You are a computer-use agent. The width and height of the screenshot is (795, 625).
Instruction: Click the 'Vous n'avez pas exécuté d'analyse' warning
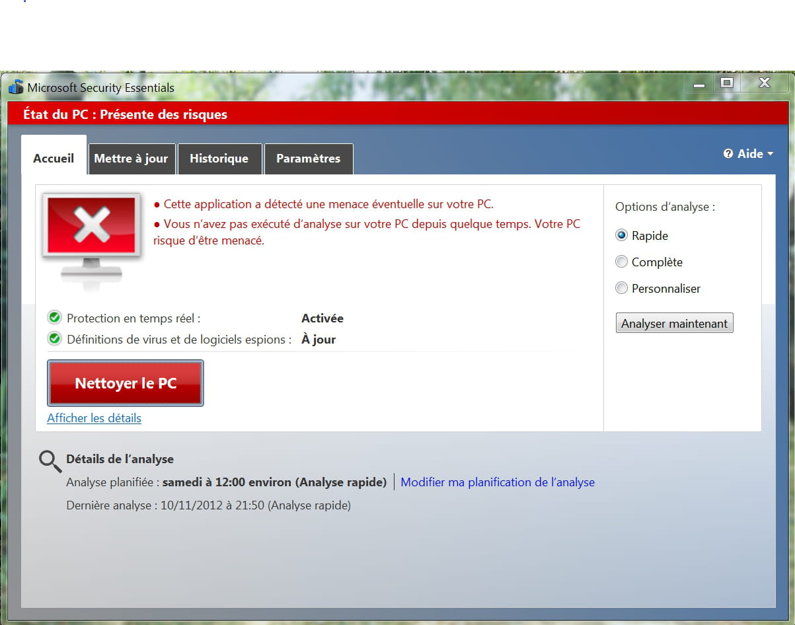tap(367, 232)
